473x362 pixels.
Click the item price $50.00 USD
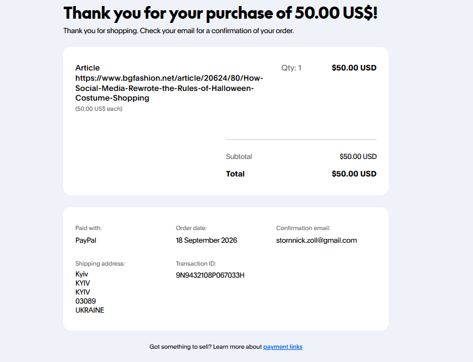354,68
